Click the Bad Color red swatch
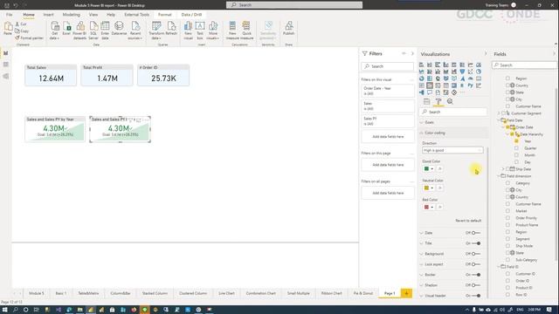The image size is (559, 314). click(426, 208)
